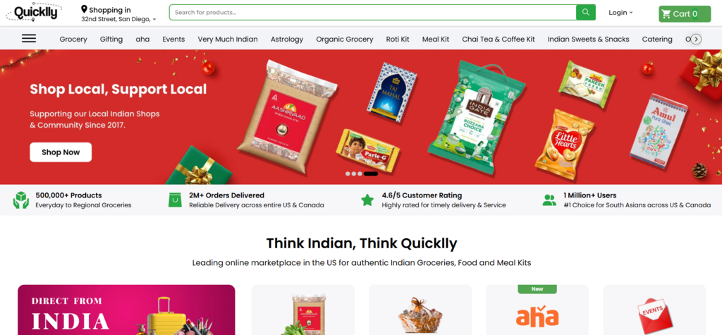Click the 1 Million+ Users people icon
Screen dimensions: 722x335
(x=549, y=200)
